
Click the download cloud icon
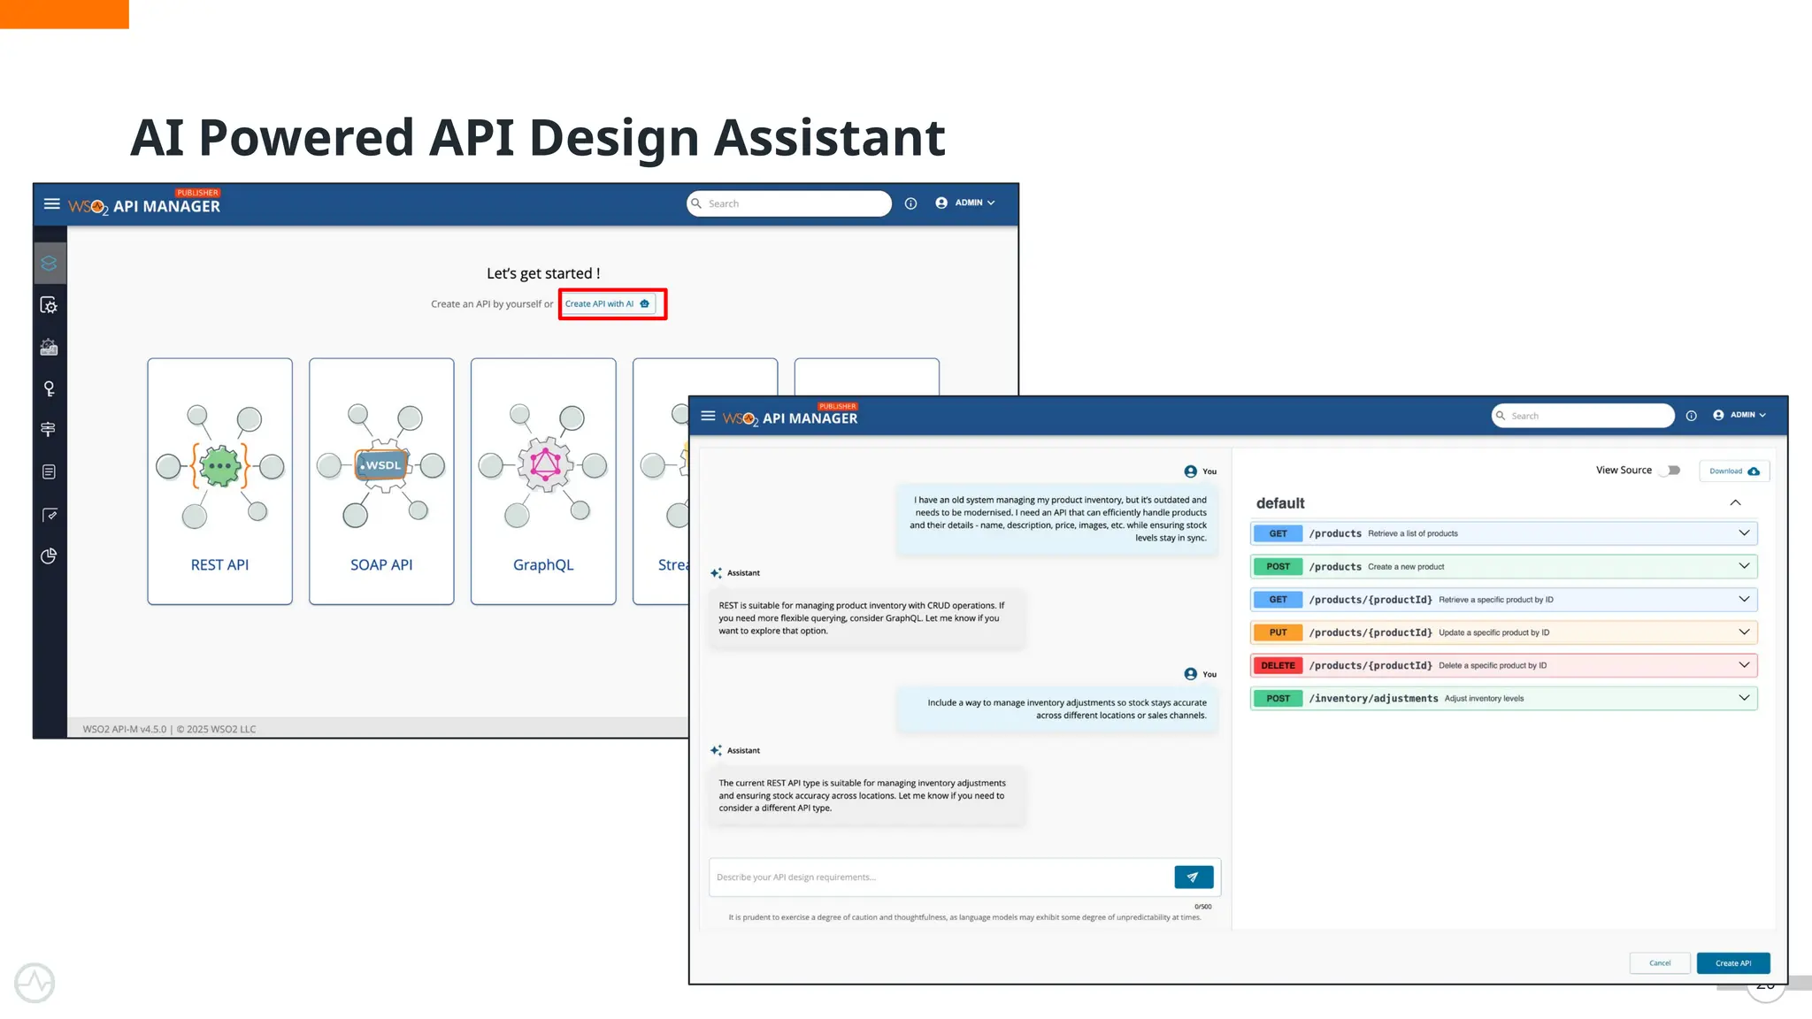point(1754,471)
